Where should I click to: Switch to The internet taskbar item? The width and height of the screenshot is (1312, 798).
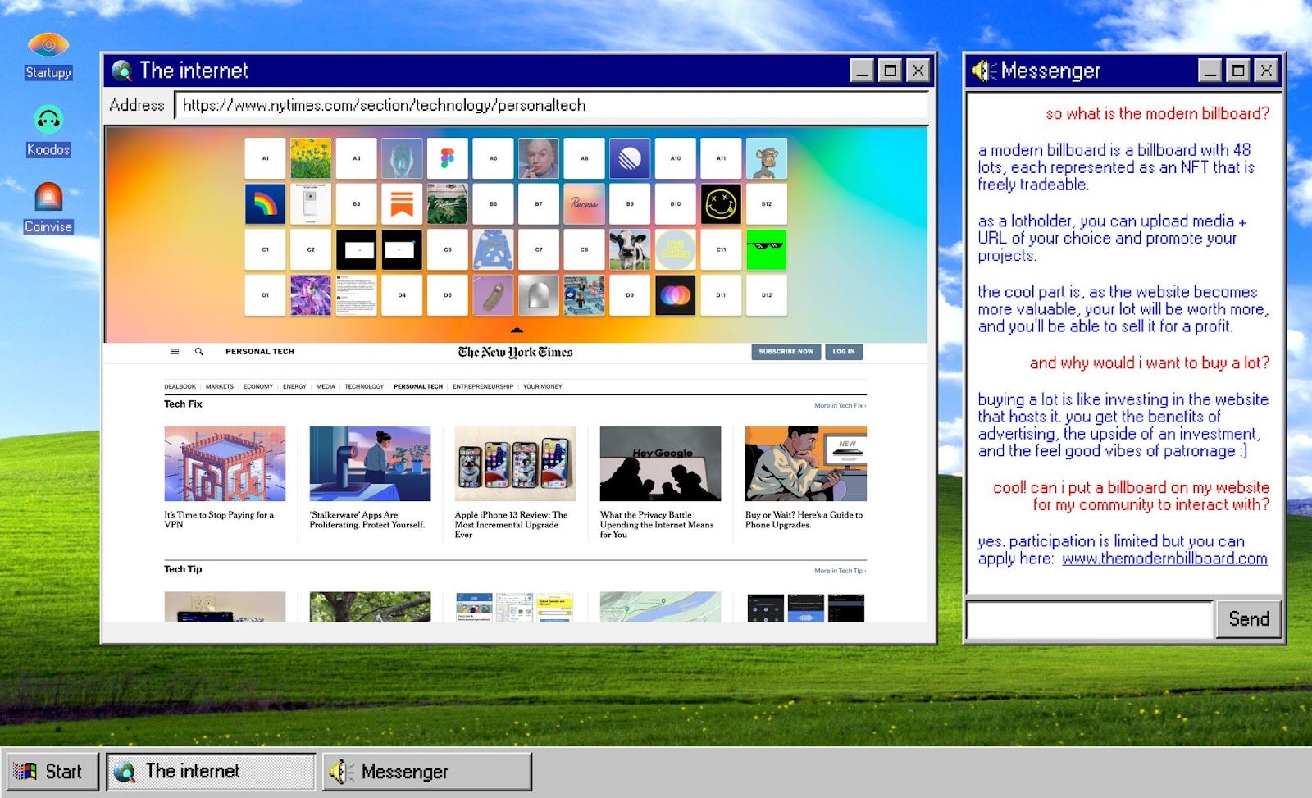[211, 772]
